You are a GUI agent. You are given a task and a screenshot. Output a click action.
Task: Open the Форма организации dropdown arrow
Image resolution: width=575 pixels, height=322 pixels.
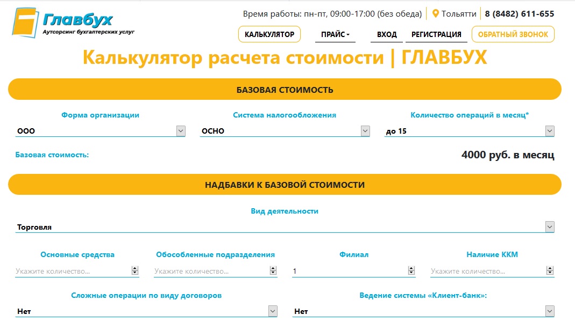click(x=181, y=131)
